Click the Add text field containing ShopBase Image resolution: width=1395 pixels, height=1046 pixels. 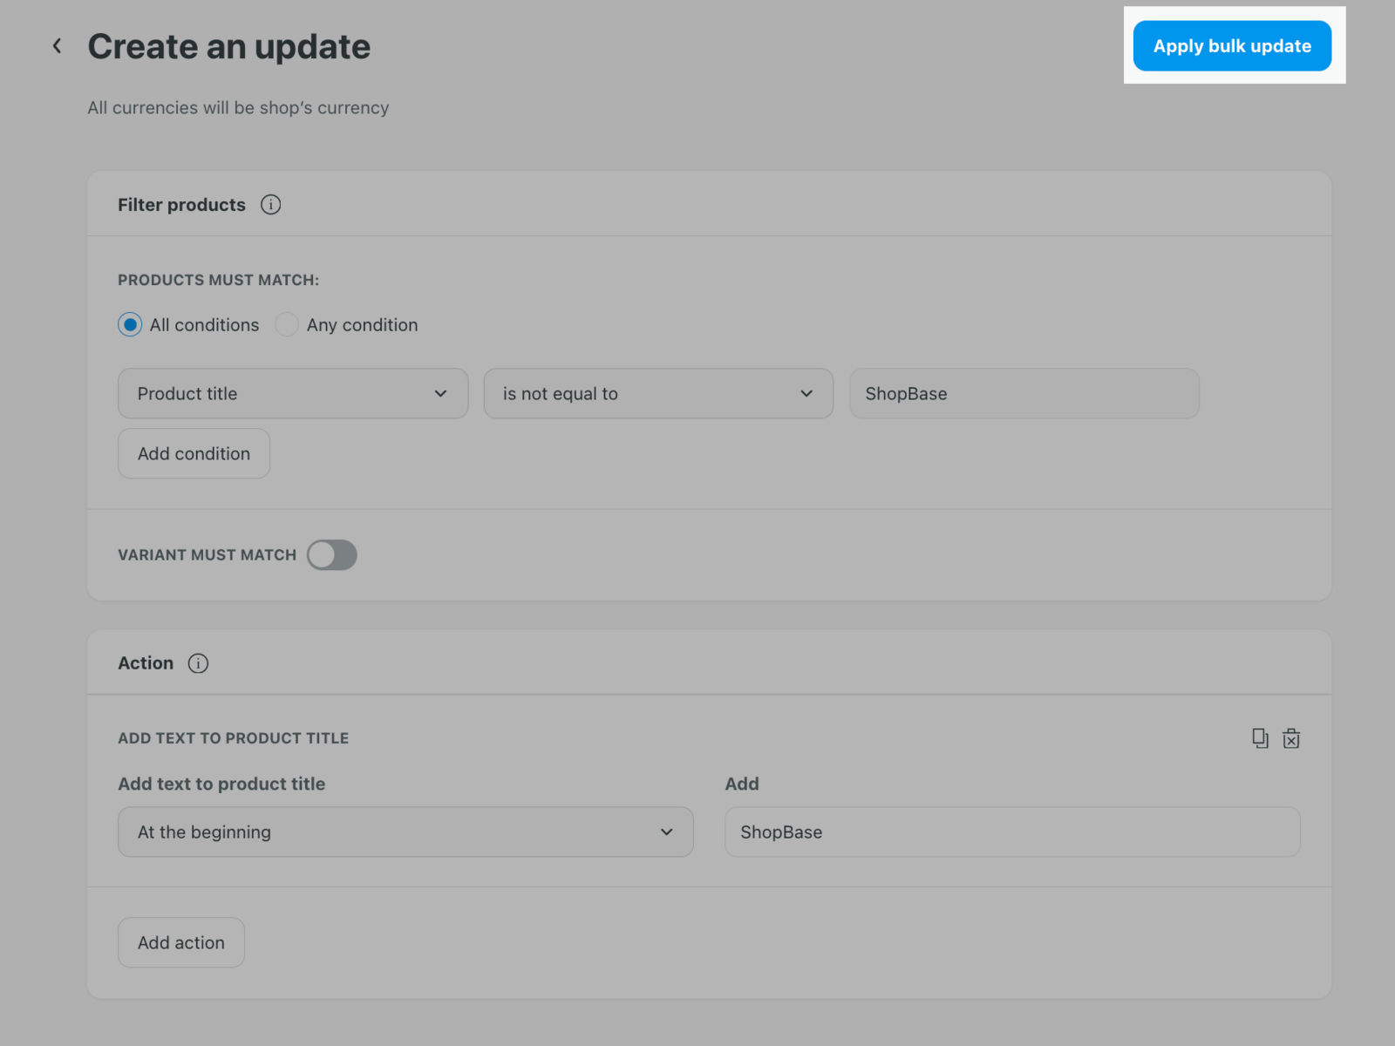tap(1012, 832)
